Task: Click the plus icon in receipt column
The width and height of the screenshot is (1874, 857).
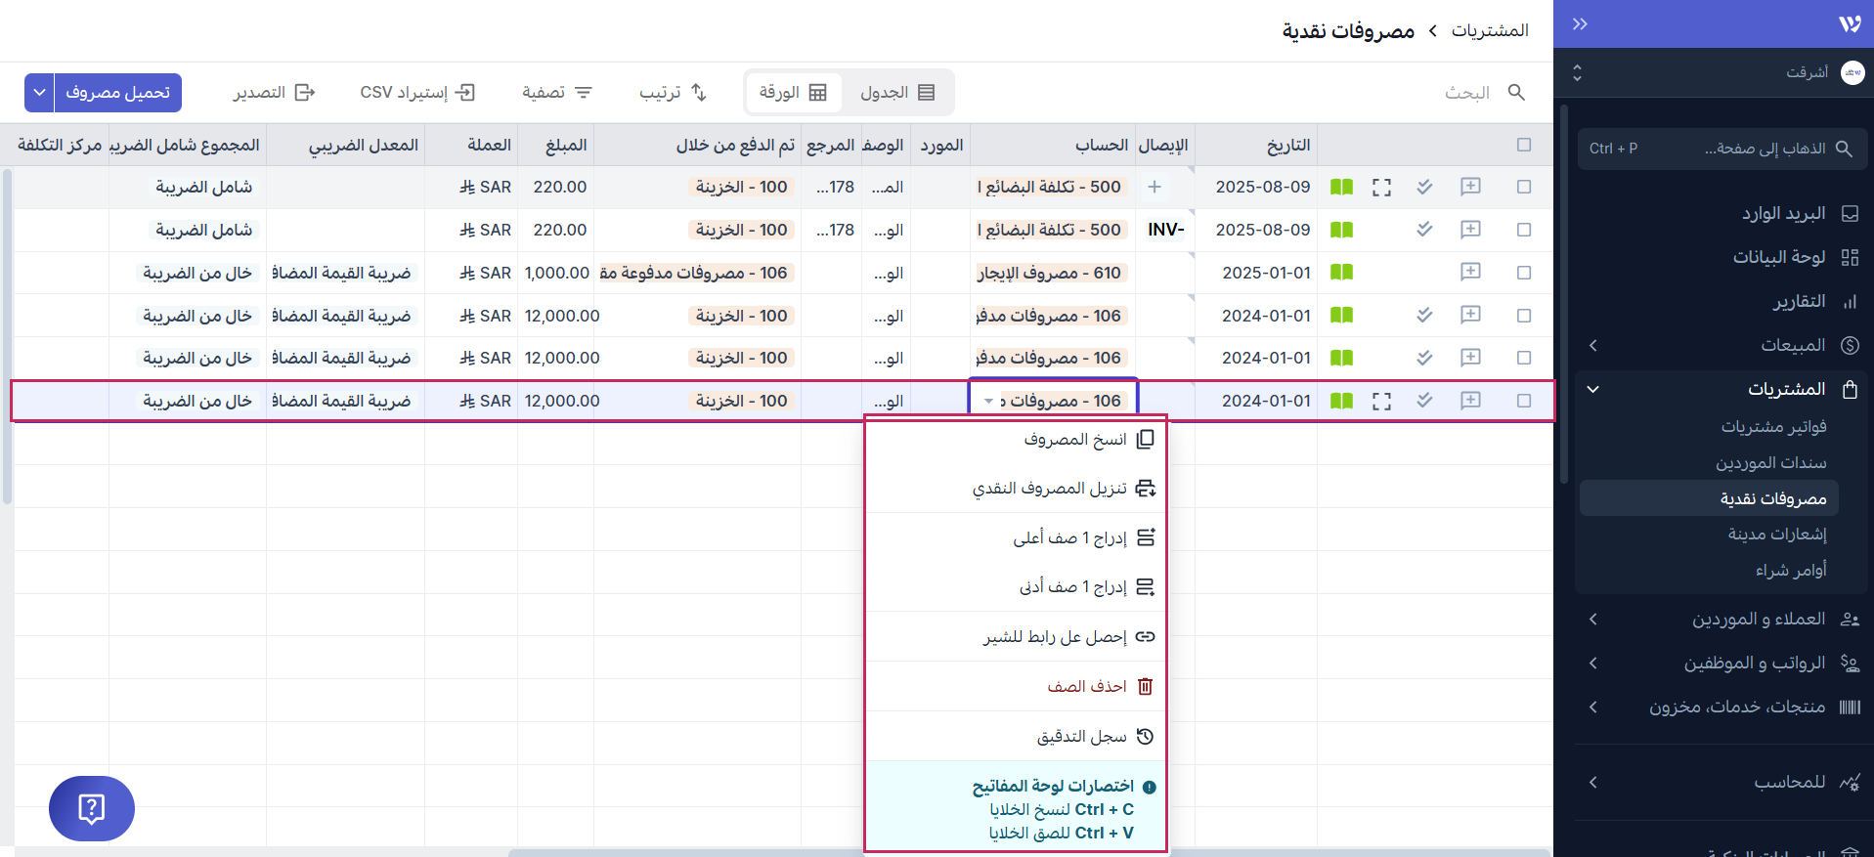Action: coord(1155,187)
